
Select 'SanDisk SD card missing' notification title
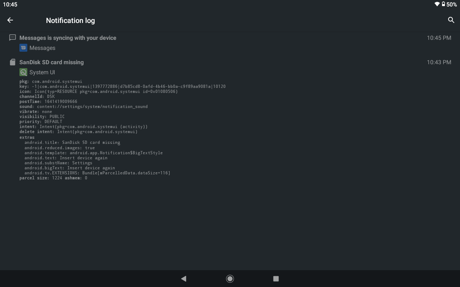[x=51, y=62]
